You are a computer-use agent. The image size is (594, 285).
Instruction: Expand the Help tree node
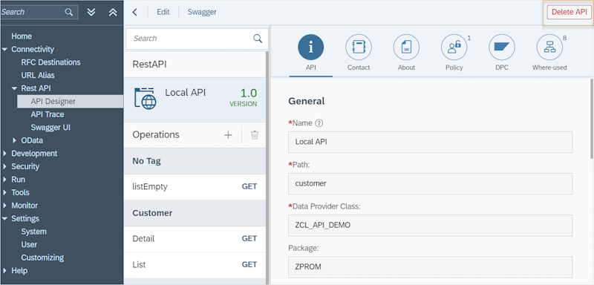click(x=4, y=271)
